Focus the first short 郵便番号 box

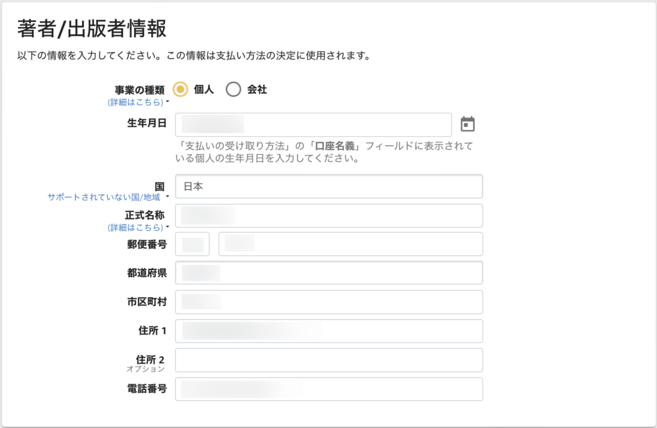[192, 244]
